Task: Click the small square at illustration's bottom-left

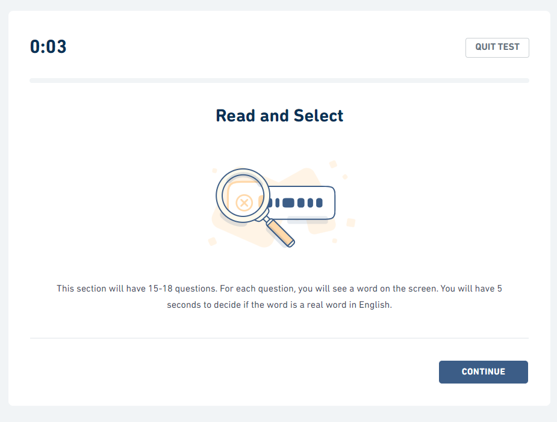Action: tap(212, 241)
